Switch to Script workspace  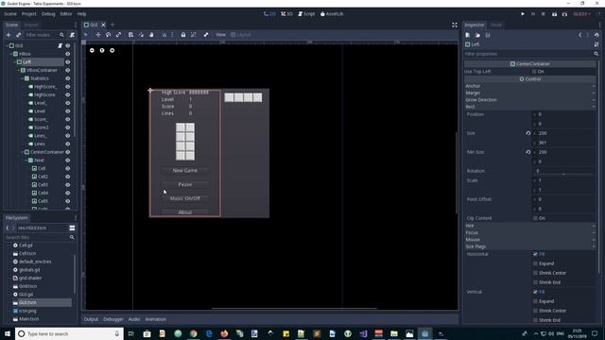[x=306, y=14]
